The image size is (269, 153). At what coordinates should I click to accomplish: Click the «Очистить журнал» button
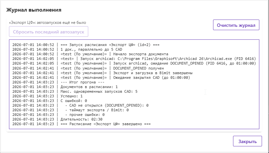(x=236, y=25)
